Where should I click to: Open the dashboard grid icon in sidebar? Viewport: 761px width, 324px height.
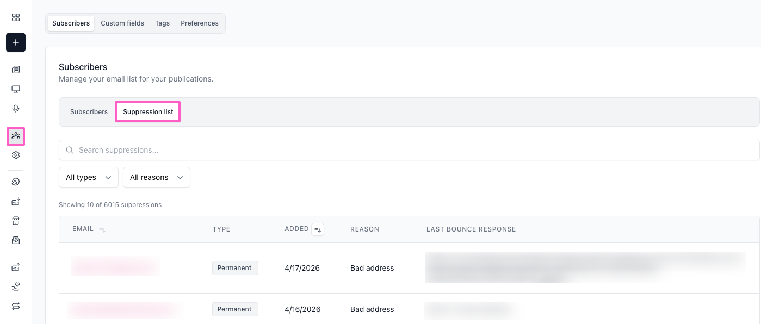tap(16, 17)
